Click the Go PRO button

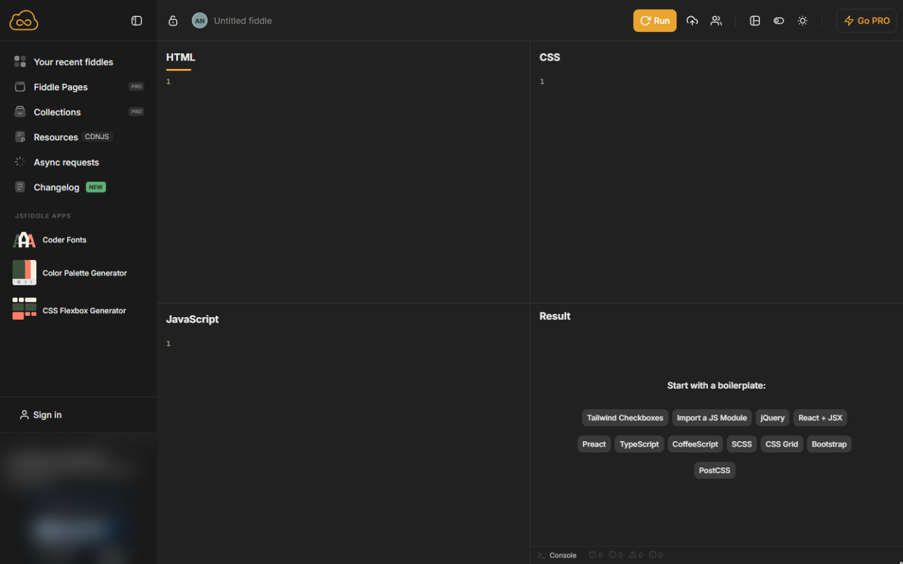pos(867,21)
